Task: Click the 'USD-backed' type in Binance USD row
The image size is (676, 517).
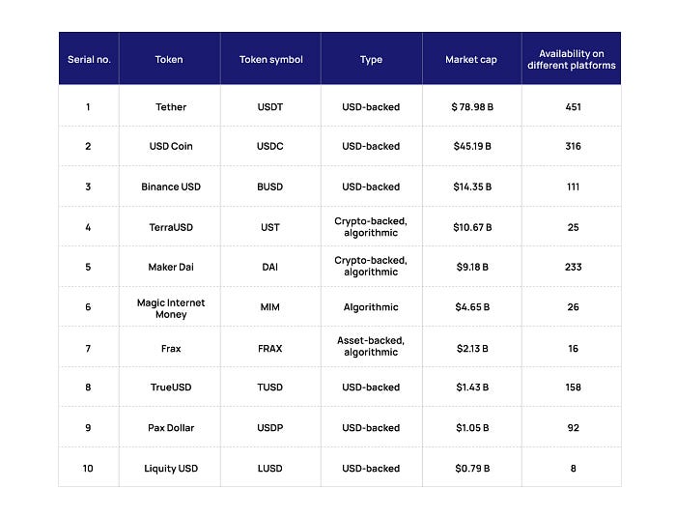Action: pos(371,187)
